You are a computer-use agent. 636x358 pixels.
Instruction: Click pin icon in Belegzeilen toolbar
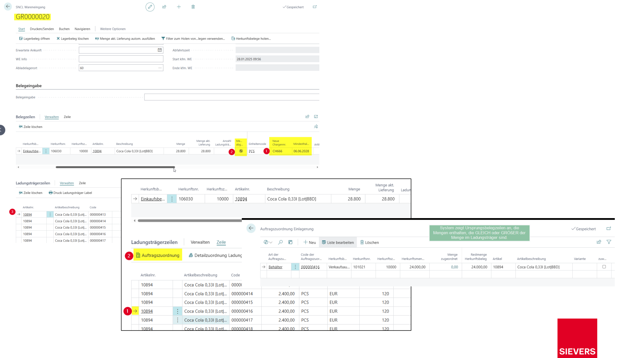click(316, 127)
